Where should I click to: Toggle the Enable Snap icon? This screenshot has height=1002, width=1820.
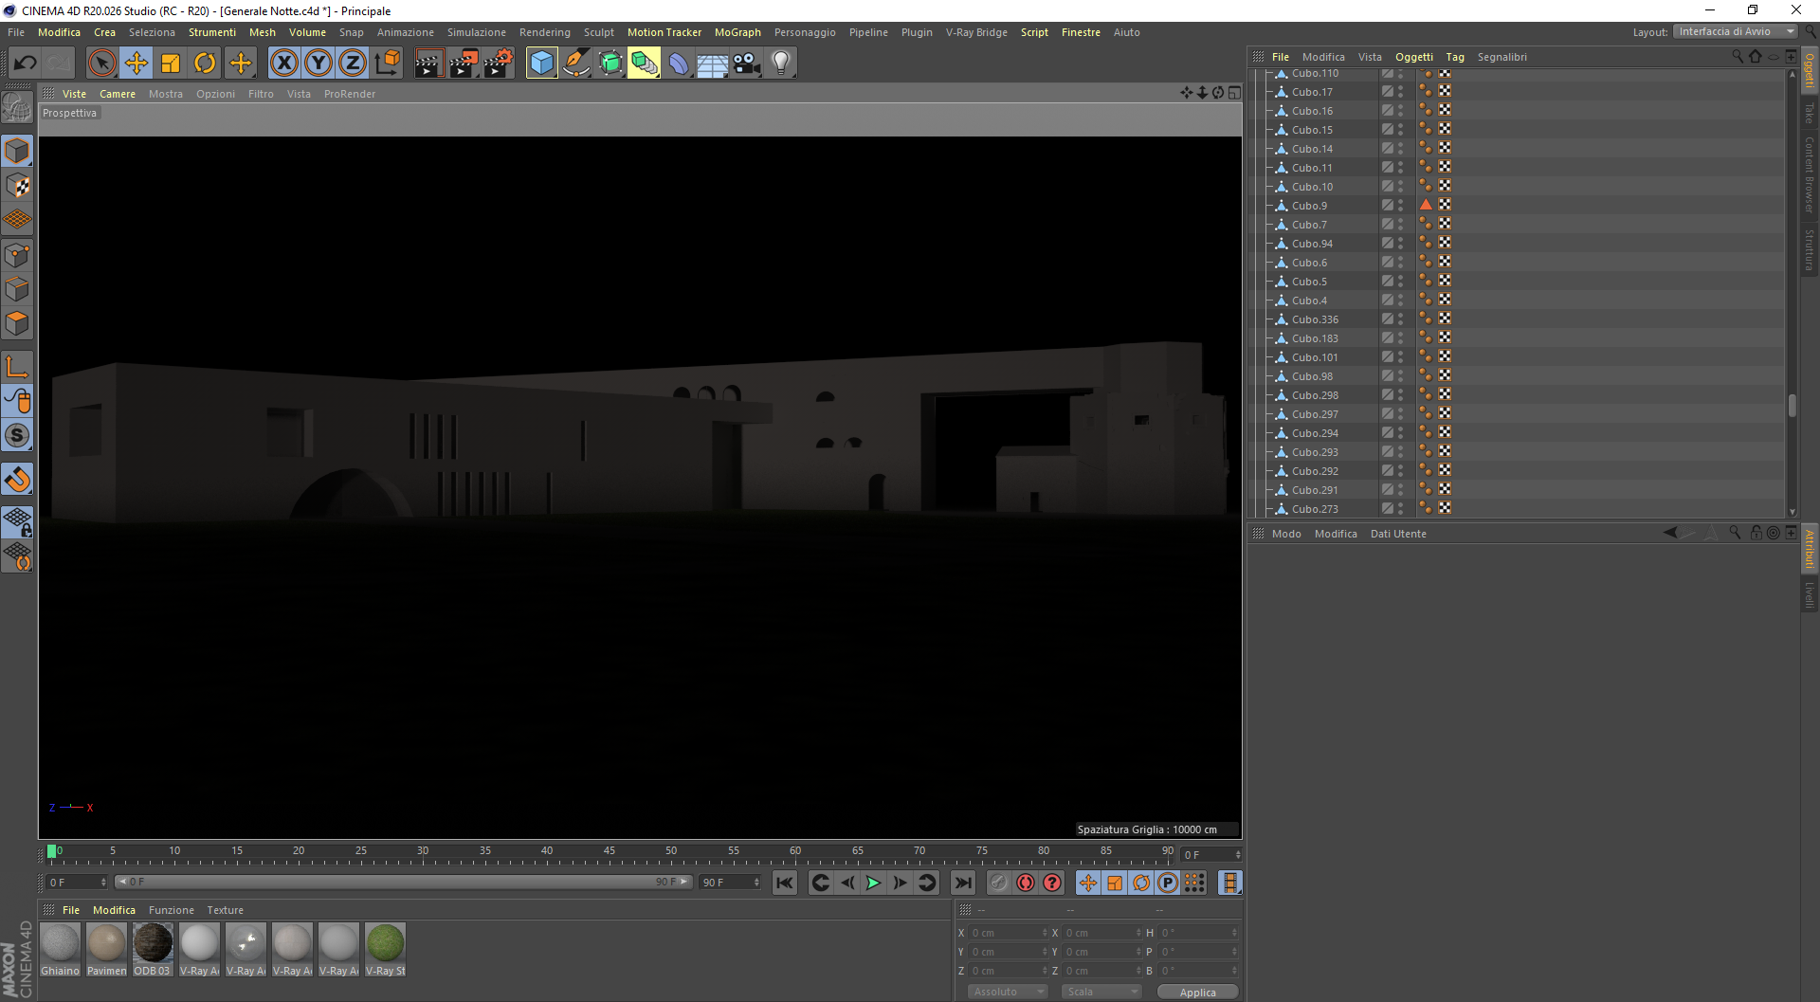pyautogui.click(x=17, y=480)
